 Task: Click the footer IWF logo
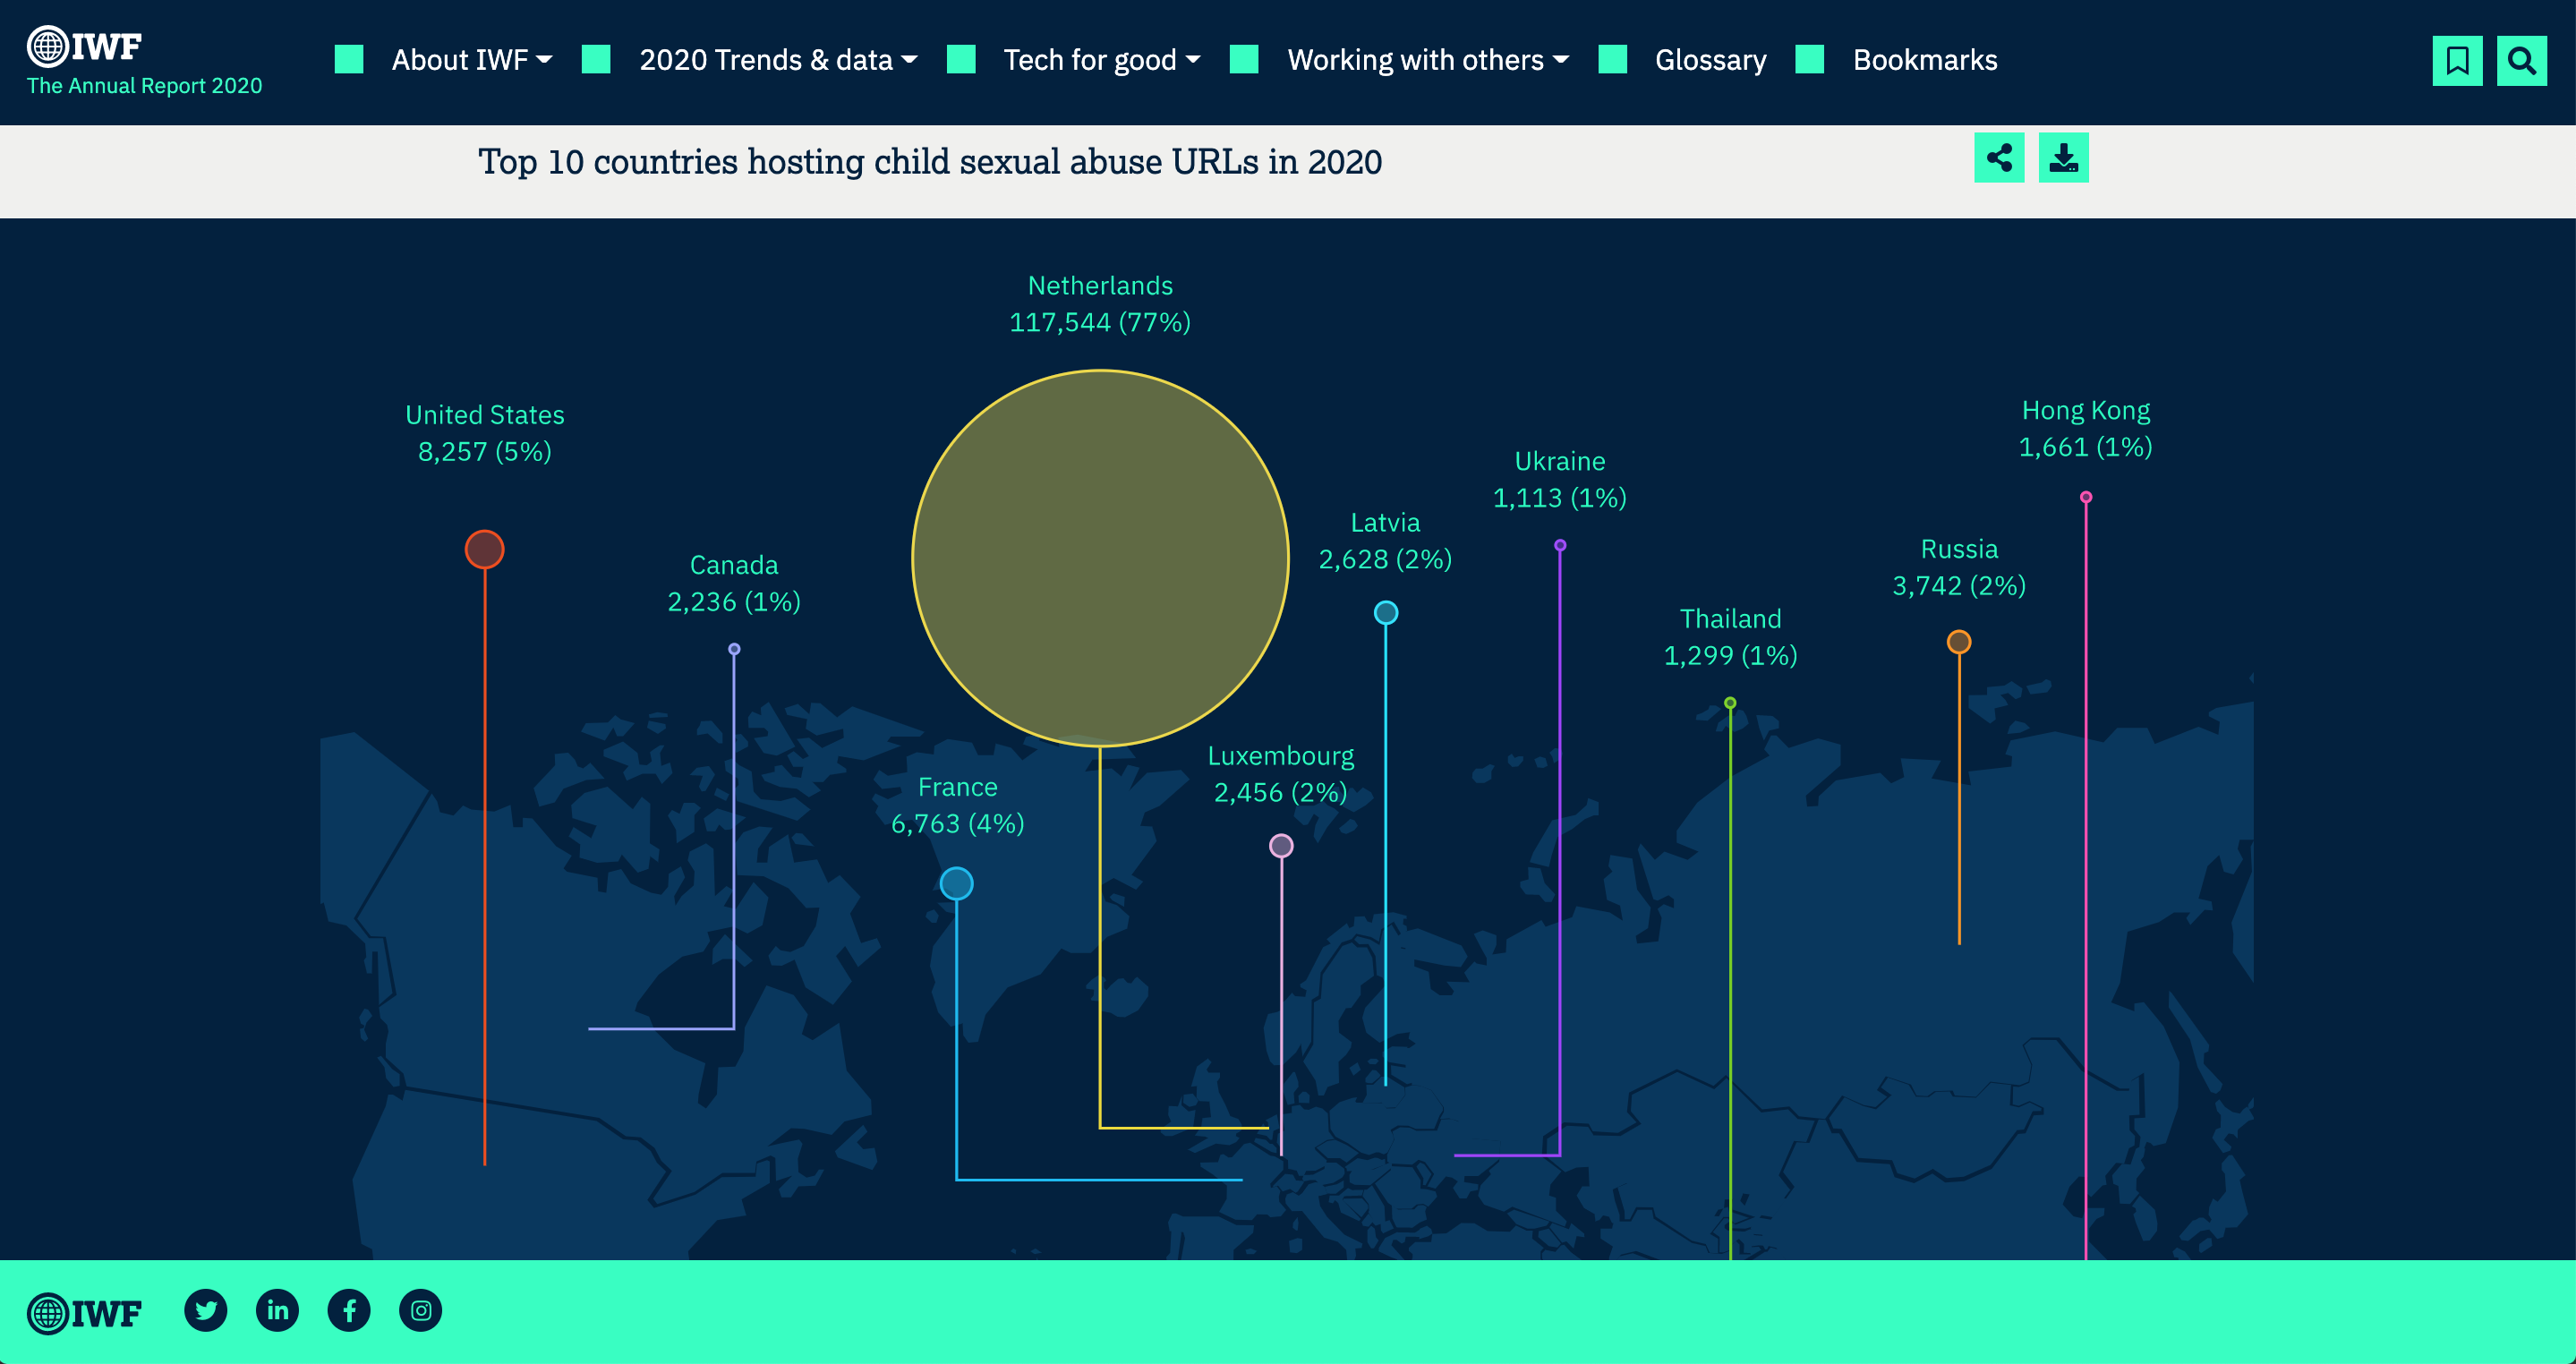coord(85,1313)
